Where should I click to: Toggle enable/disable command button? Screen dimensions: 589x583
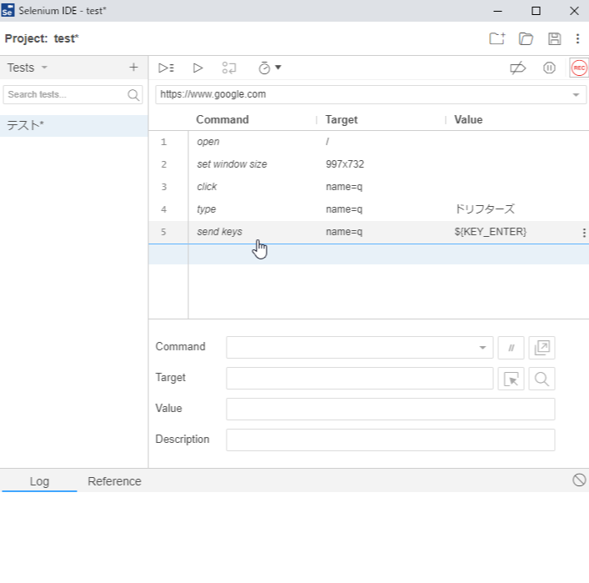(x=511, y=348)
